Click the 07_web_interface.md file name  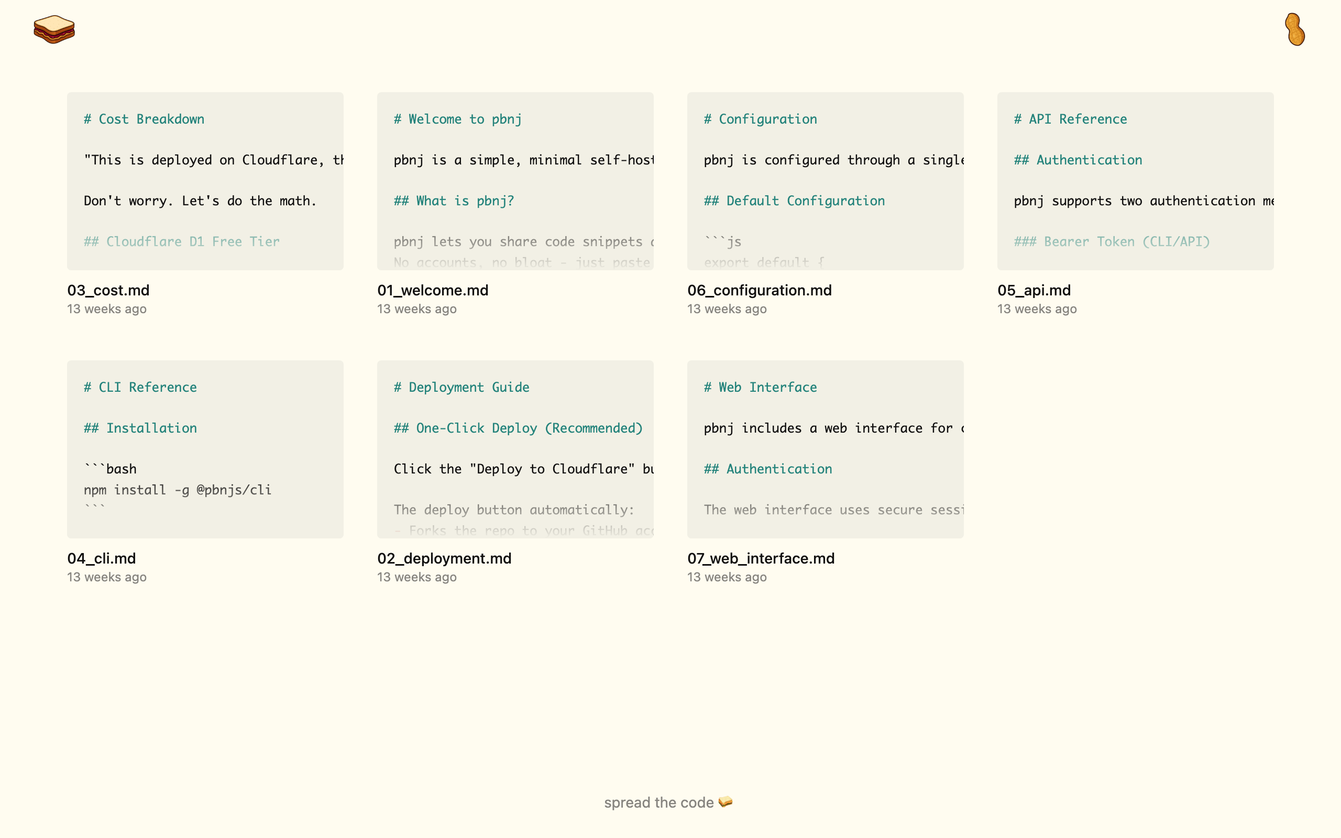(760, 559)
